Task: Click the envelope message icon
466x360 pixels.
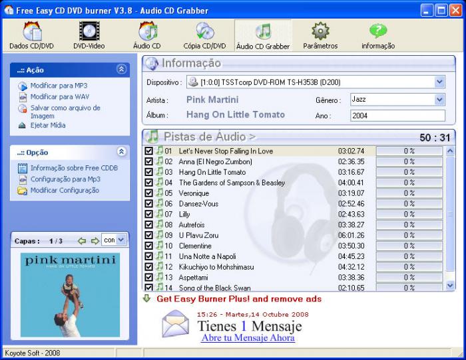Action: (x=176, y=324)
